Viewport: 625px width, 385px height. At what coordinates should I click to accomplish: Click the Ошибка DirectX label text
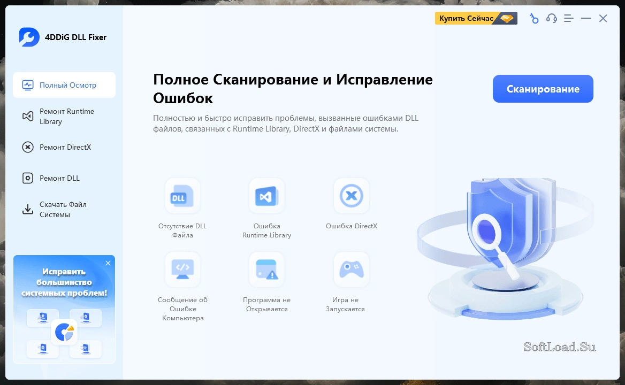(351, 226)
